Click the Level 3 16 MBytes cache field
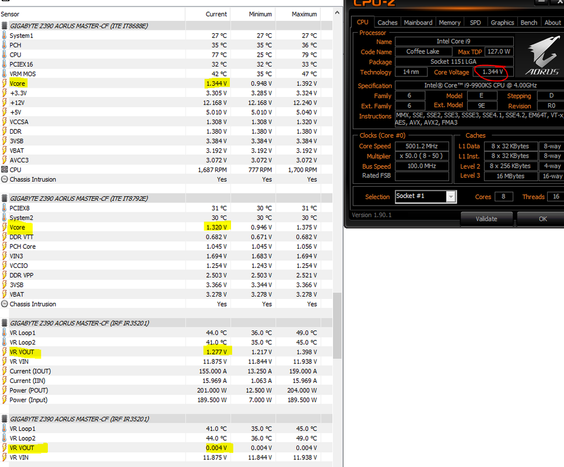The width and height of the screenshot is (564, 467). pos(510,176)
